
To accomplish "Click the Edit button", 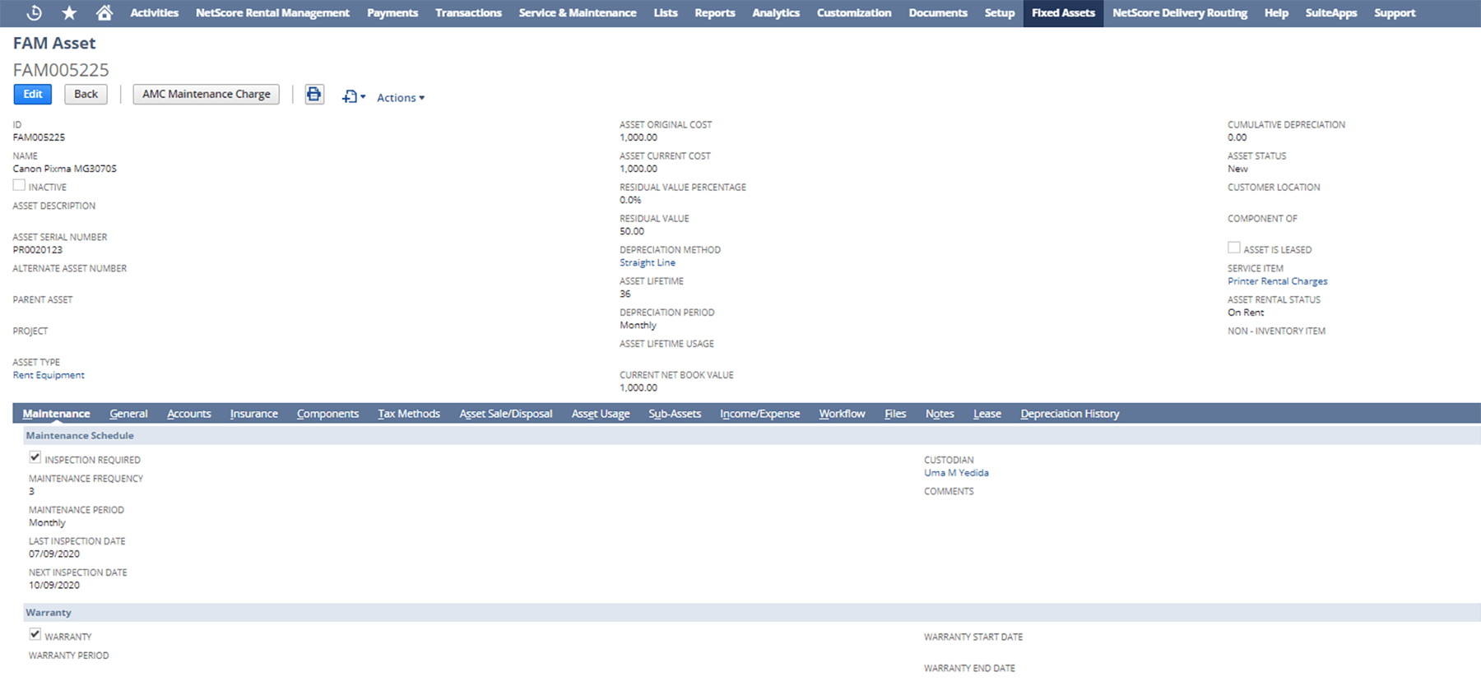I will coord(33,95).
